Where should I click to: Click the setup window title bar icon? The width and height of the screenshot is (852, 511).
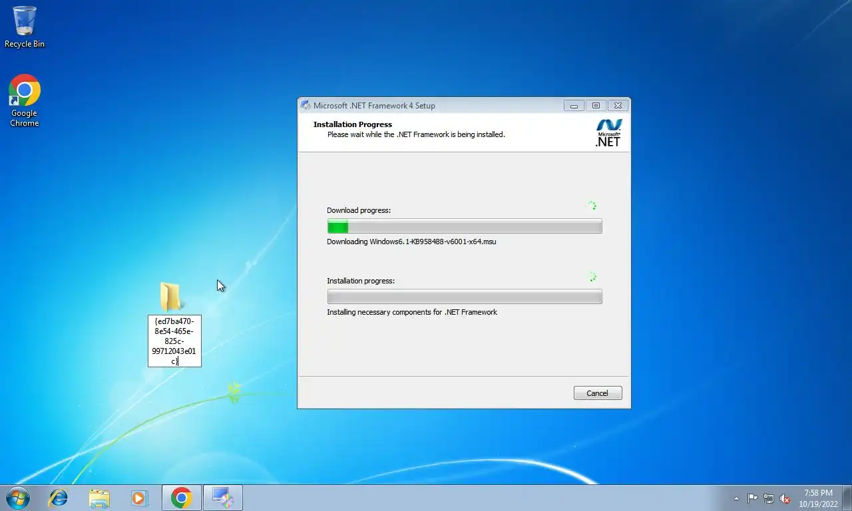point(306,105)
